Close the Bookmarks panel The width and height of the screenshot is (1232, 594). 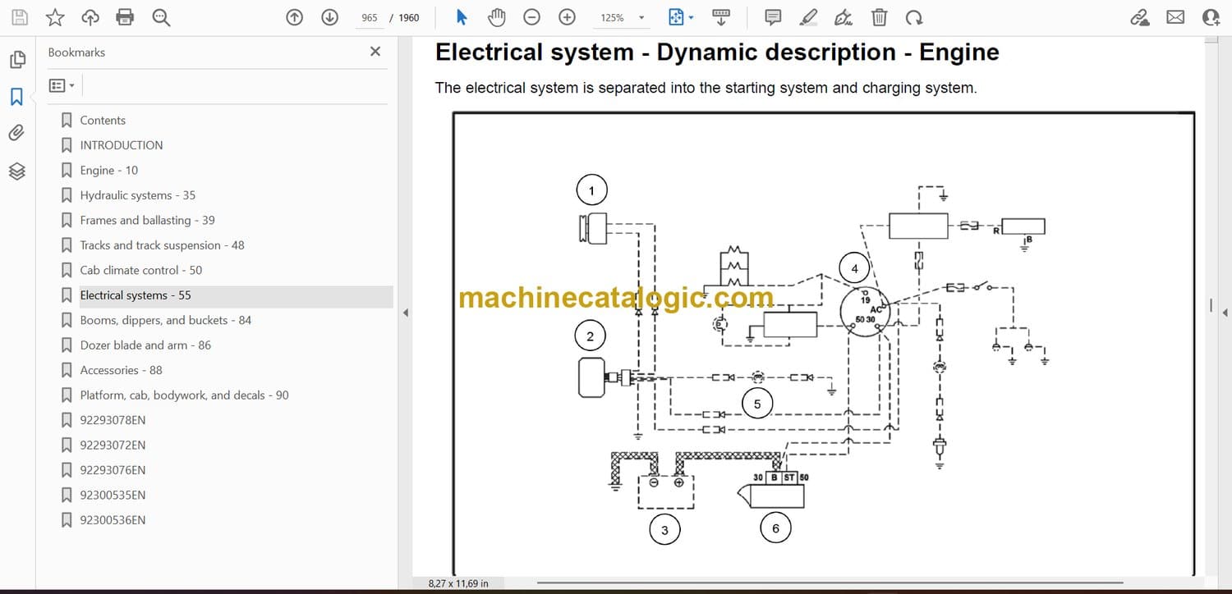coord(375,52)
